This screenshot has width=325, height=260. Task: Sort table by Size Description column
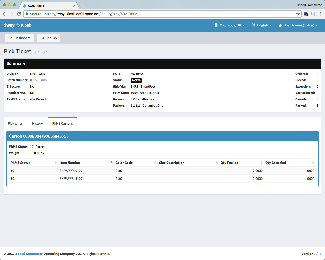click(188, 162)
